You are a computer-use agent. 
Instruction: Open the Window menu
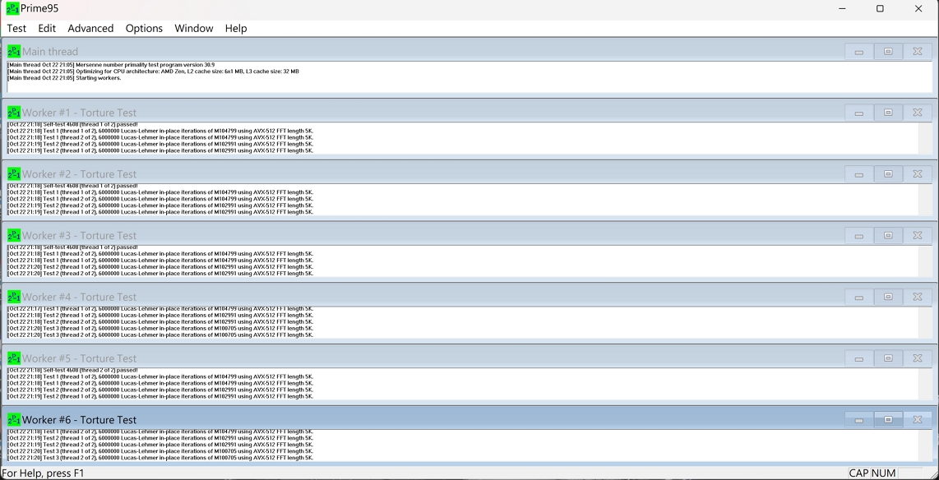(193, 28)
